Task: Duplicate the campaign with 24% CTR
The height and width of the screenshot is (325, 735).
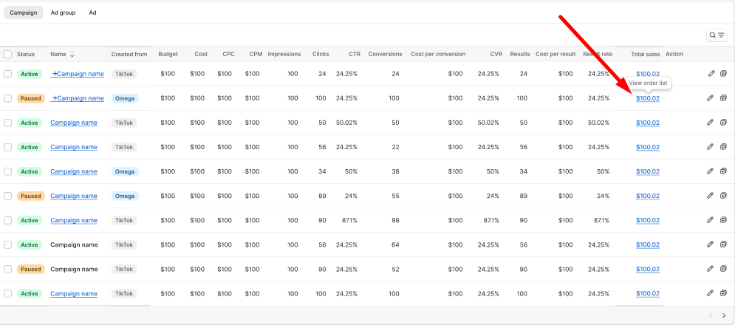Action: pyautogui.click(x=724, y=196)
